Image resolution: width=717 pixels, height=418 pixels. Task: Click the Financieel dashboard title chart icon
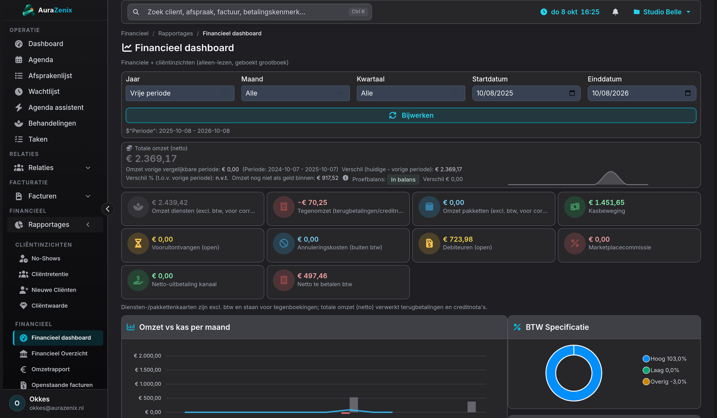click(x=127, y=48)
